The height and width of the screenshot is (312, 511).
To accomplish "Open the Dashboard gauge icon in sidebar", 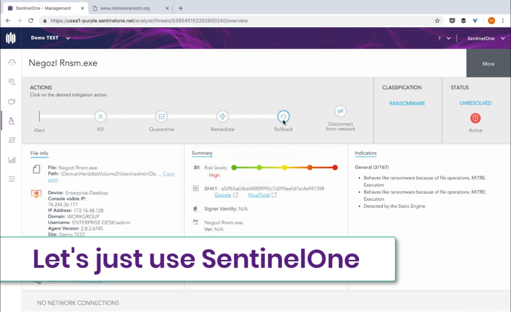I will point(12,62).
